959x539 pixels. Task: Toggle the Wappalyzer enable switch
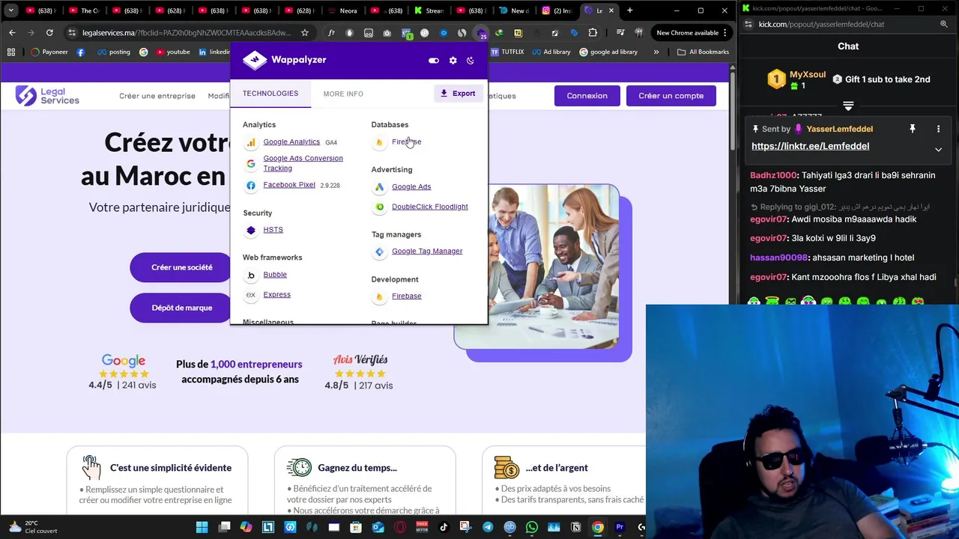(433, 61)
